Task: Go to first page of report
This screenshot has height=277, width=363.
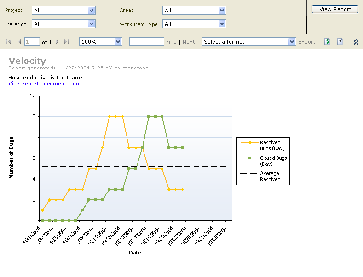Action: pos(9,42)
